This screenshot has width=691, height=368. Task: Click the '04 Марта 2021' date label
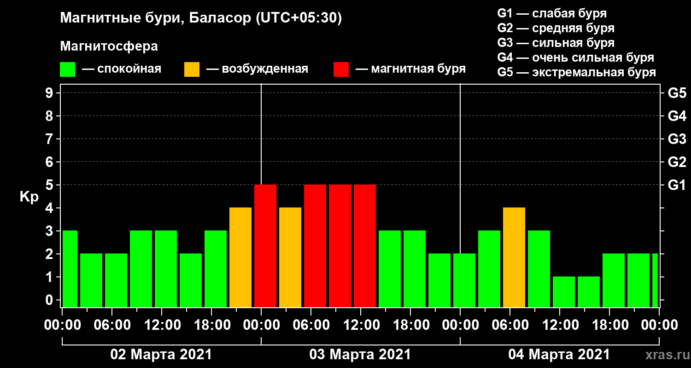tap(559, 355)
